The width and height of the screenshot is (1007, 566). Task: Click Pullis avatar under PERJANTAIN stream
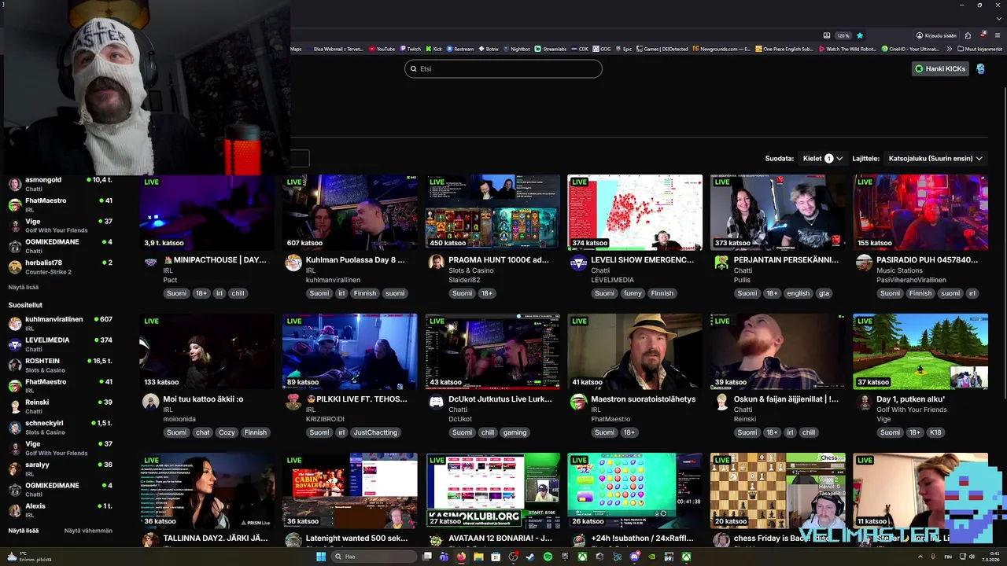click(x=721, y=263)
